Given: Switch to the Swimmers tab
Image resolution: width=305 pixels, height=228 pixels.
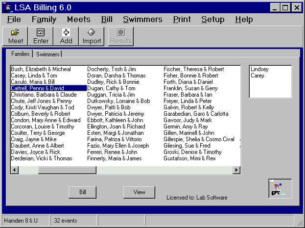Looking at the screenshot, I should (47, 54).
